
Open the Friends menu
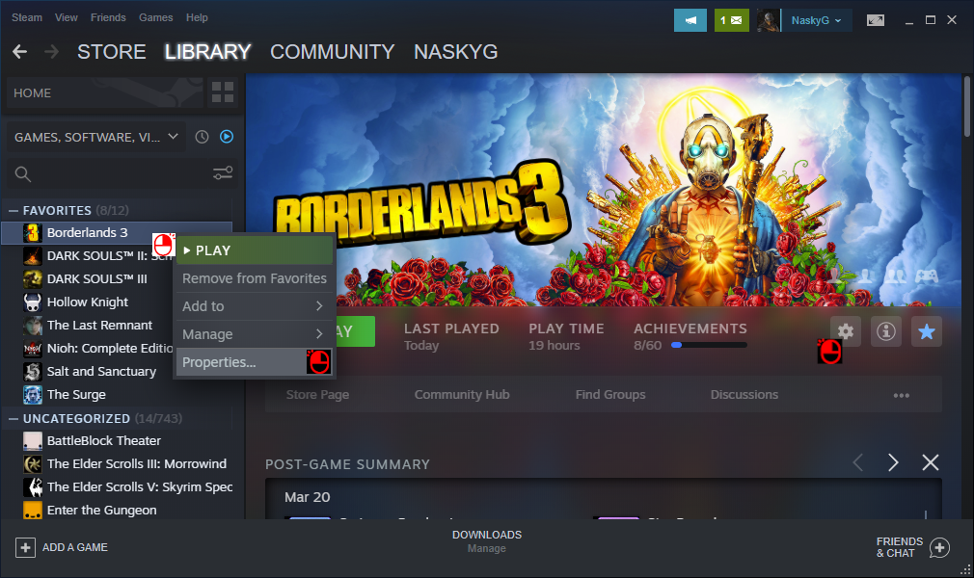(108, 17)
